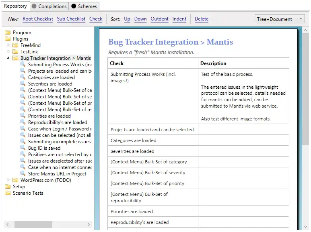This screenshot has width=311, height=232.
Task: Click magnifier icon beside Case when Login
Action: coord(23,128)
